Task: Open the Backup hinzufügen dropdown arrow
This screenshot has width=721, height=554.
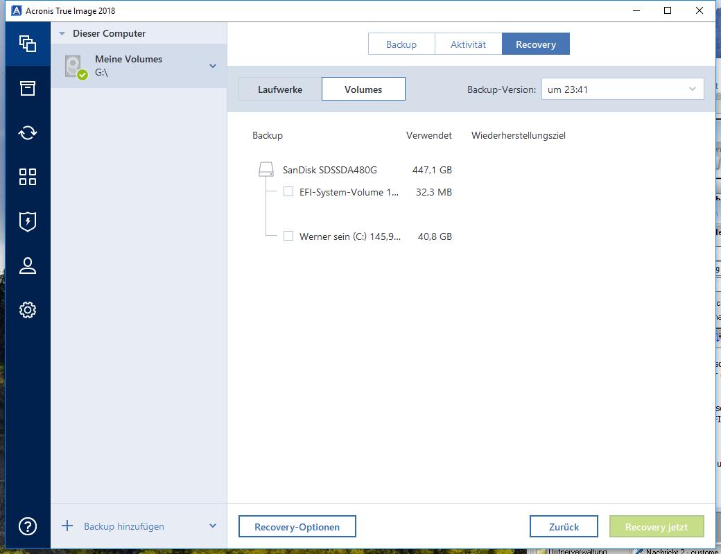Action: pos(213,526)
